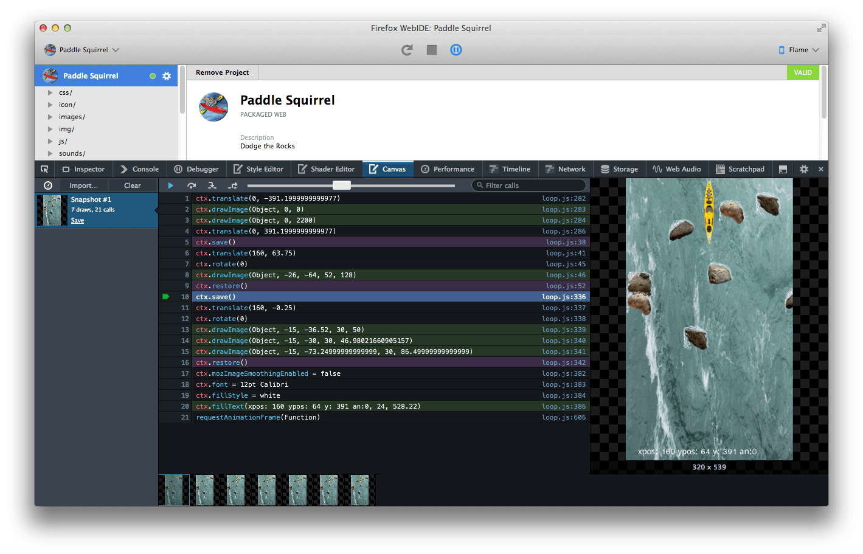Stop the running application

431,50
